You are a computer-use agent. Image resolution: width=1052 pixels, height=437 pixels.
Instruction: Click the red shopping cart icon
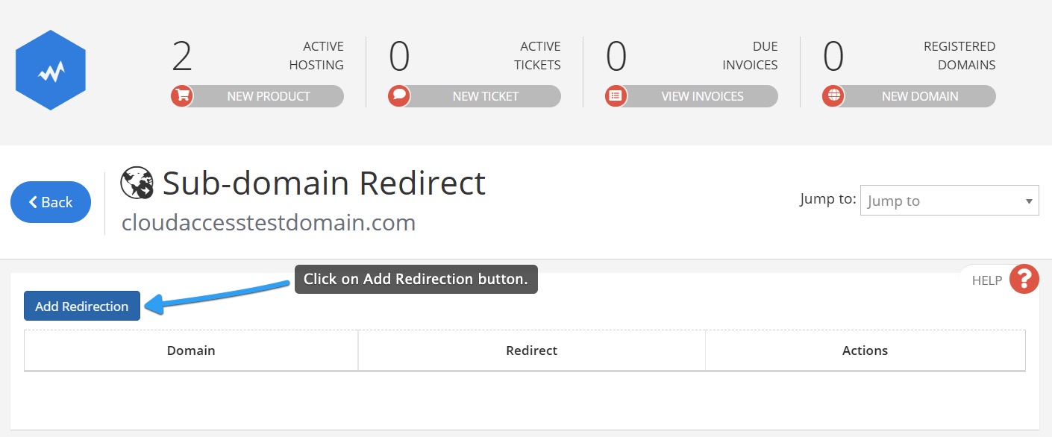point(181,96)
